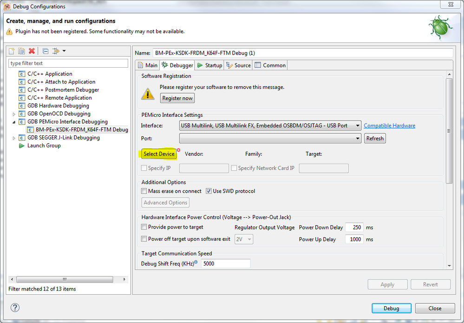Screen dimensions: 464x323
Task: Expand the GDB SEGGER J-Link Debugging node
Action: pyautogui.click(x=14, y=138)
